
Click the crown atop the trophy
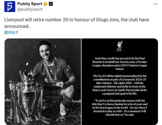click(x=27, y=75)
